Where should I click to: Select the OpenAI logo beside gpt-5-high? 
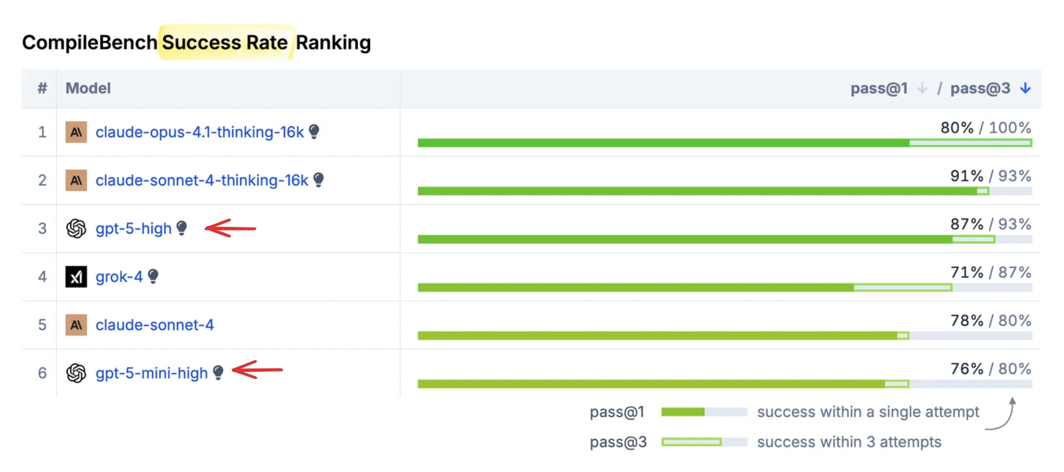(x=76, y=228)
